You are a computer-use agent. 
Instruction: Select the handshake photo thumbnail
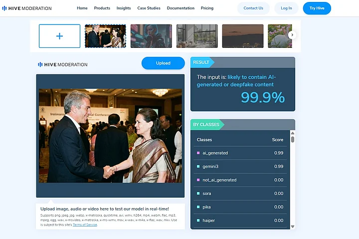[105, 36]
